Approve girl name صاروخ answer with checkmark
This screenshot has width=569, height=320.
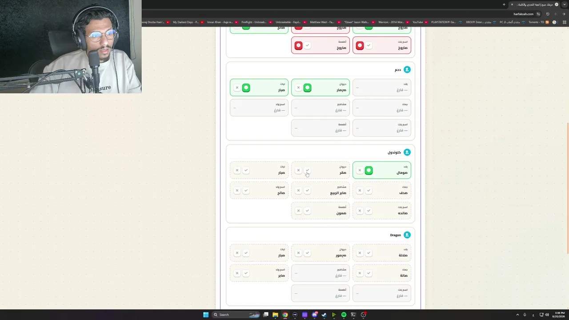click(369, 45)
